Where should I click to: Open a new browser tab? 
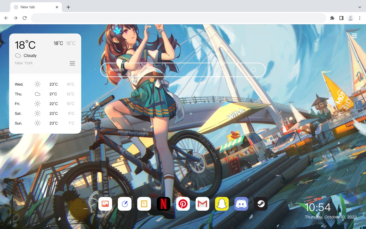click(x=68, y=7)
